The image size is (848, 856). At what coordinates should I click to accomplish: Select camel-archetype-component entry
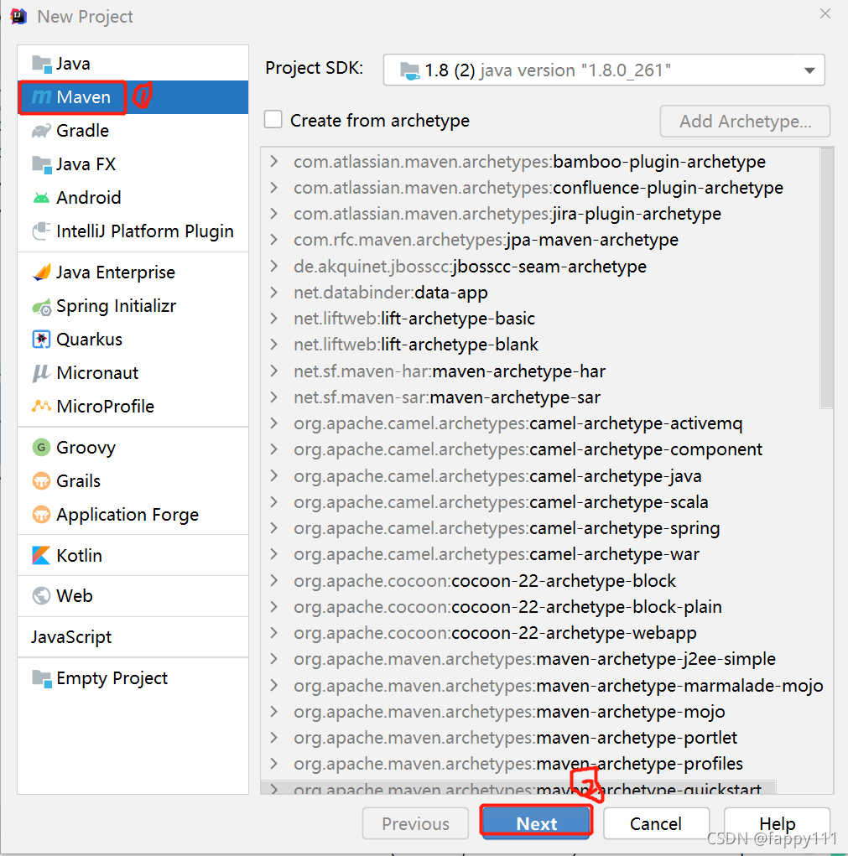pyautogui.click(x=528, y=450)
